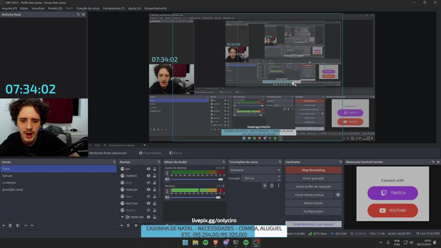Image resolution: width=441 pixels, height=248 pixels.
Task: Add a new scene with the plus icon
Action: pos(4,226)
